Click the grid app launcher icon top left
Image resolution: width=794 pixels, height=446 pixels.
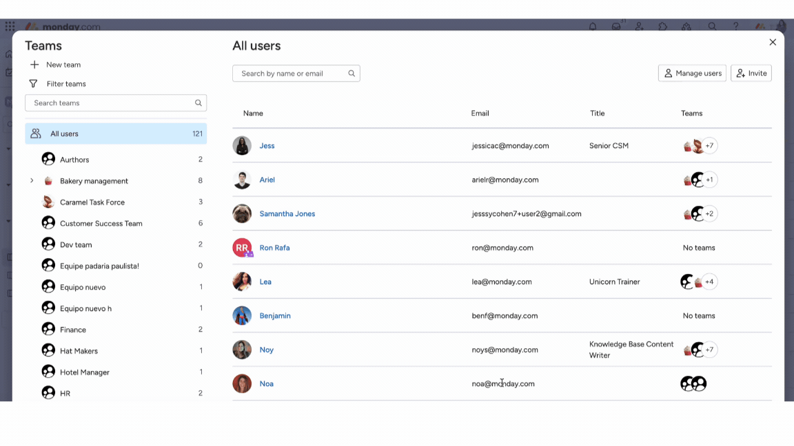coord(10,26)
